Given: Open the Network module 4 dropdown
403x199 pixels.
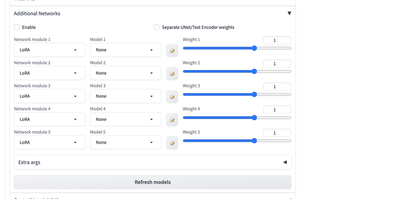Looking at the screenshot, I should [50, 119].
